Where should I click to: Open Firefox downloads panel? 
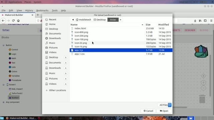pos(195,21)
